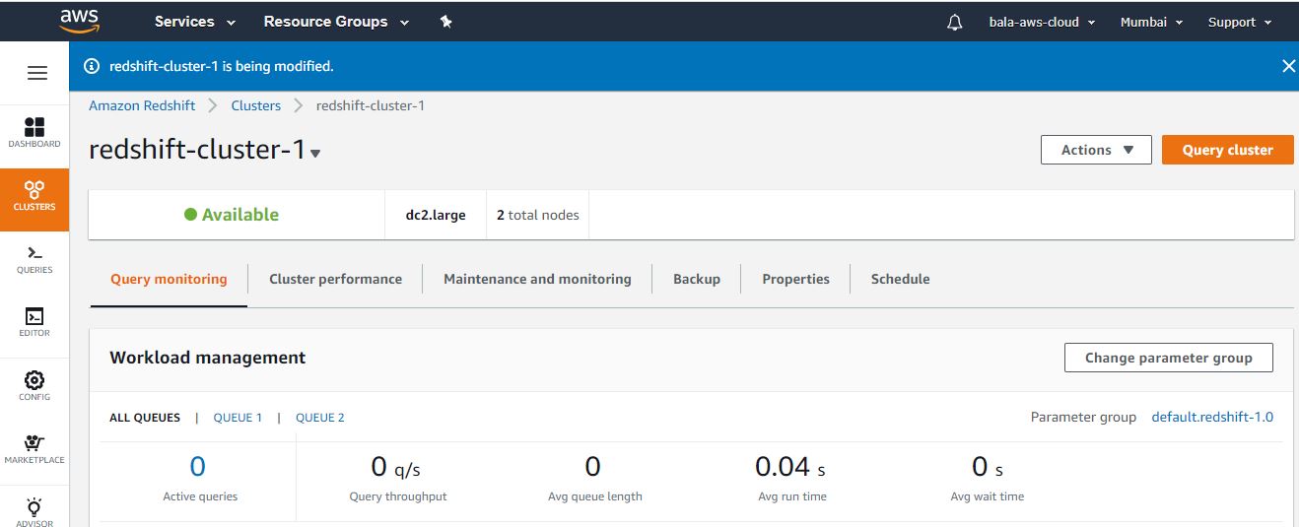The width and height of the screenshot is (1299, 527).
Task: Dismiss the cluster modified banner
Action: coord(1288,66)
